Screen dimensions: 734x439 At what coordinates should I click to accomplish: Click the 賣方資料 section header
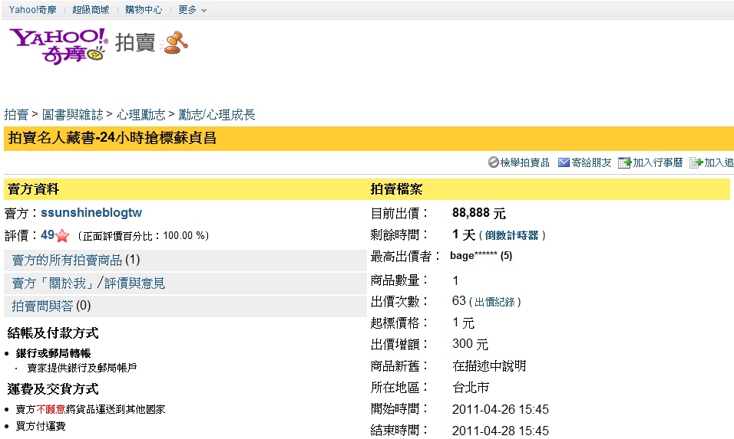click(33, 188)
